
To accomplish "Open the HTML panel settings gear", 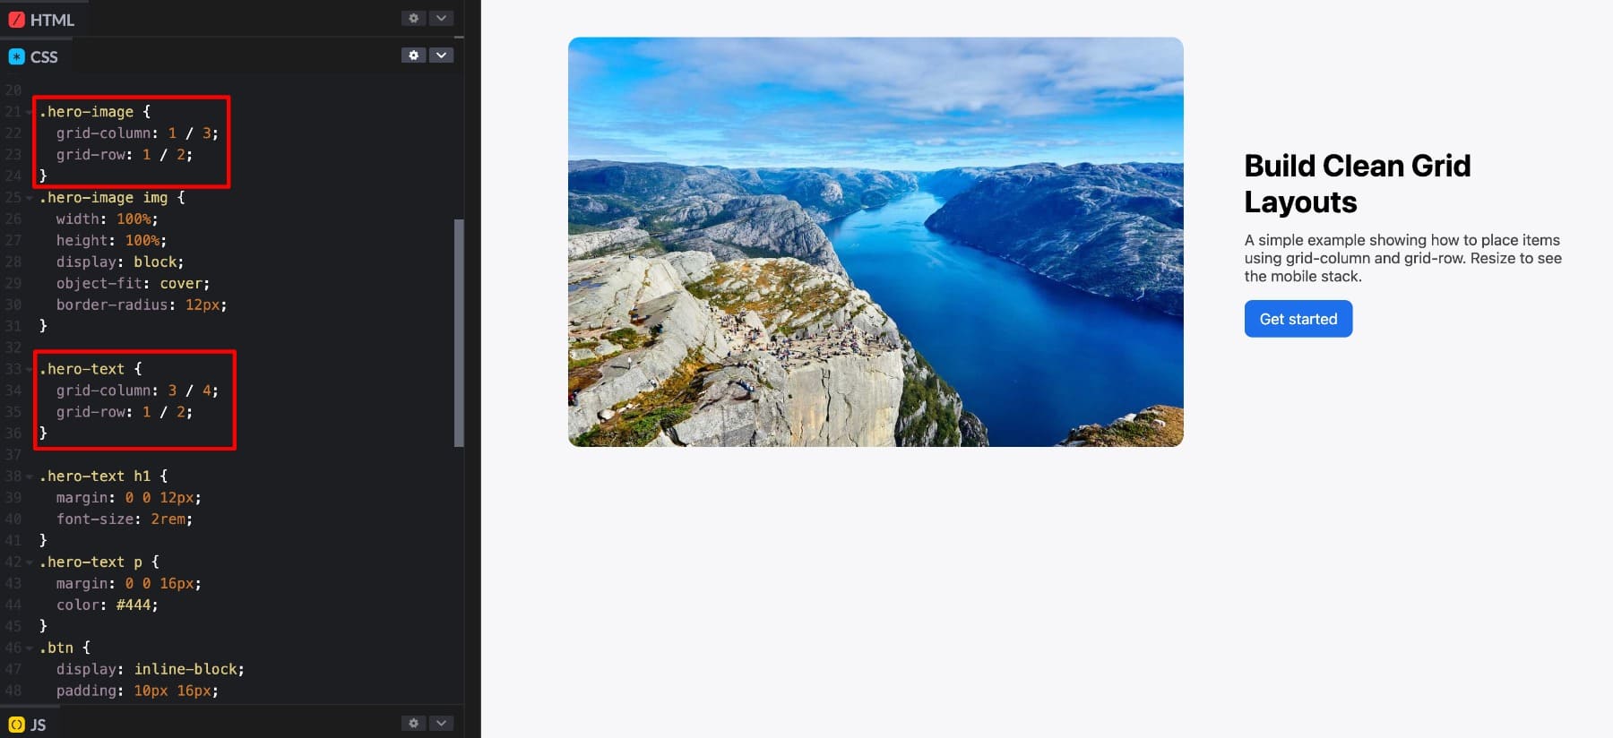I will click(413, 18).
